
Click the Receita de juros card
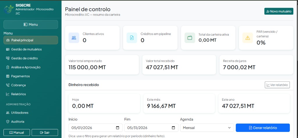(256, 65)
